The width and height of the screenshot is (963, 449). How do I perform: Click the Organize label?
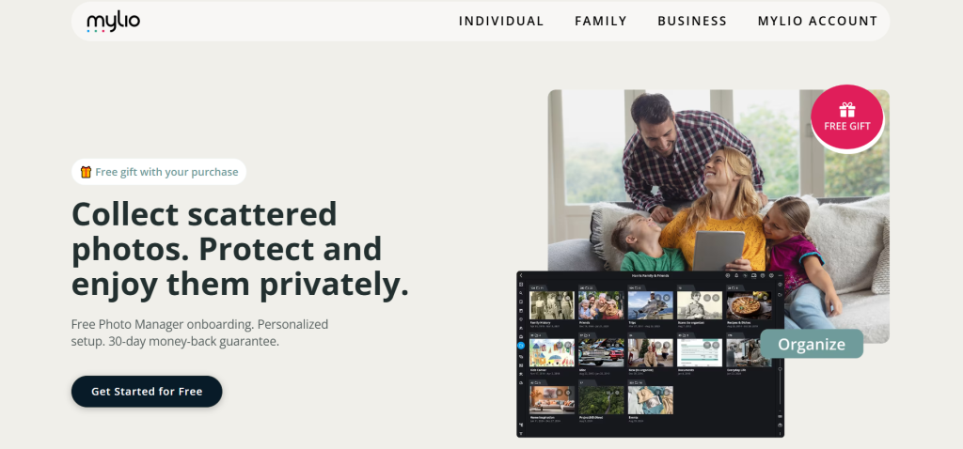[x=812, y=344]
